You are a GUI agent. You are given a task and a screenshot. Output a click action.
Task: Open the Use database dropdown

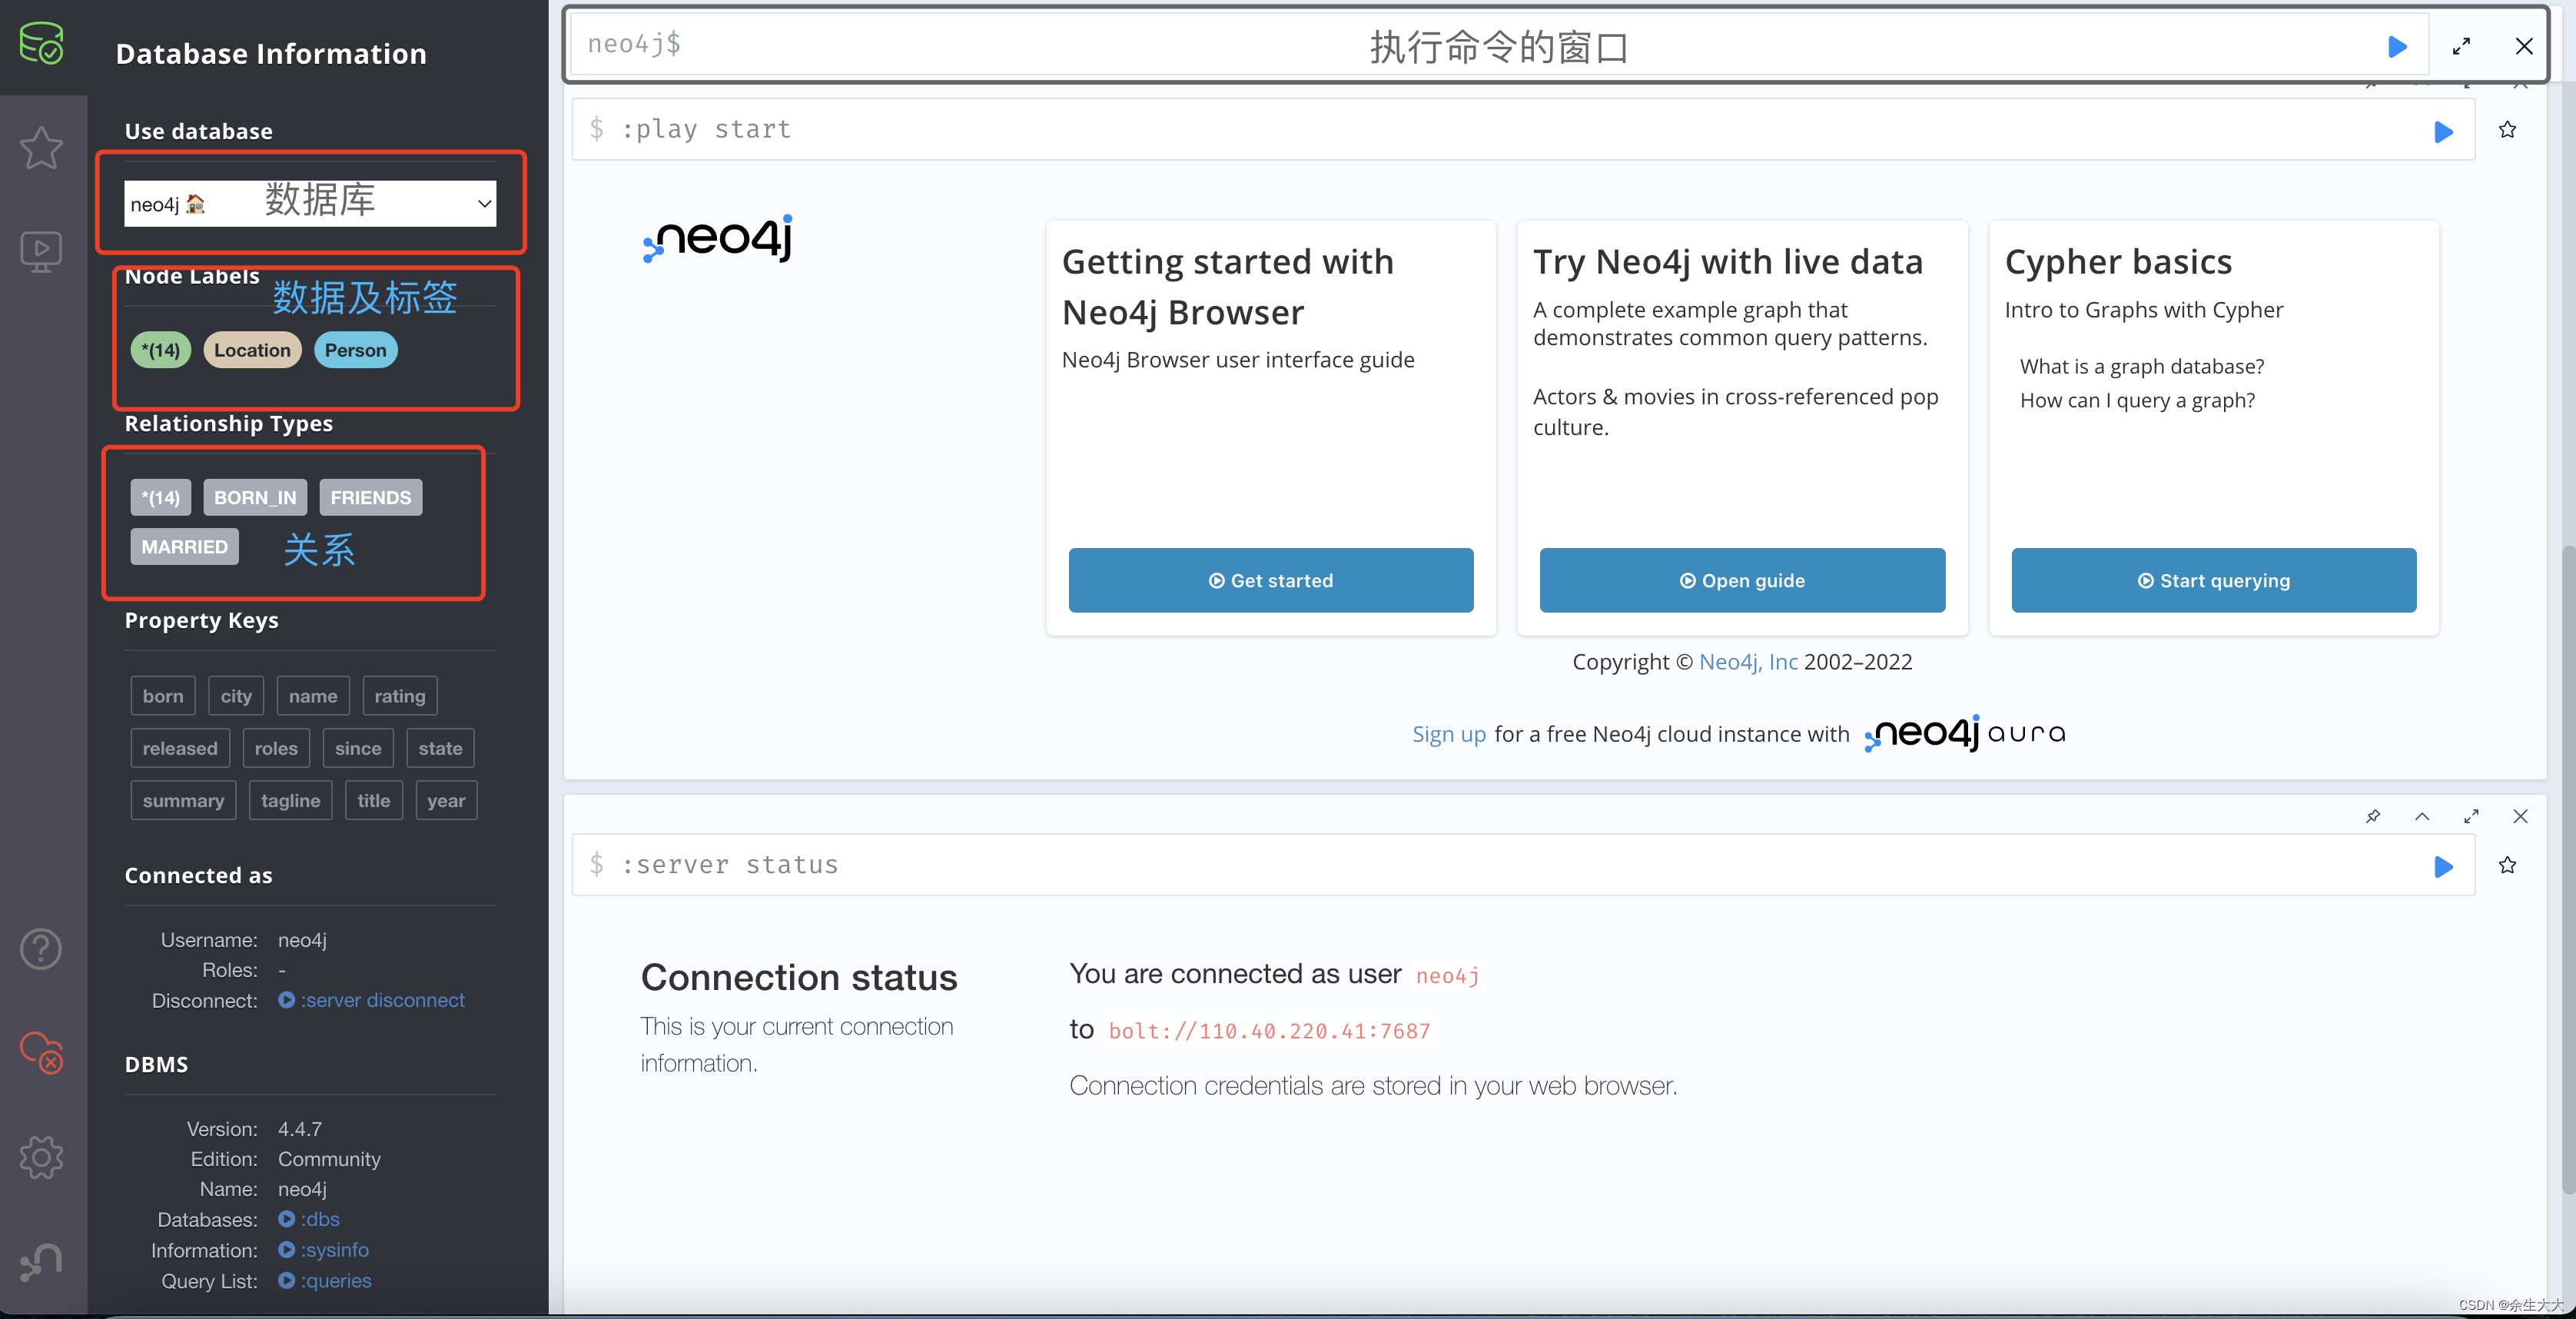(310, 204)
